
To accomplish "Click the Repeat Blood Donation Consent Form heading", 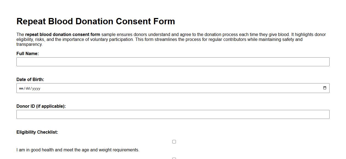I will pyautogui.click(x=96, y=21).
